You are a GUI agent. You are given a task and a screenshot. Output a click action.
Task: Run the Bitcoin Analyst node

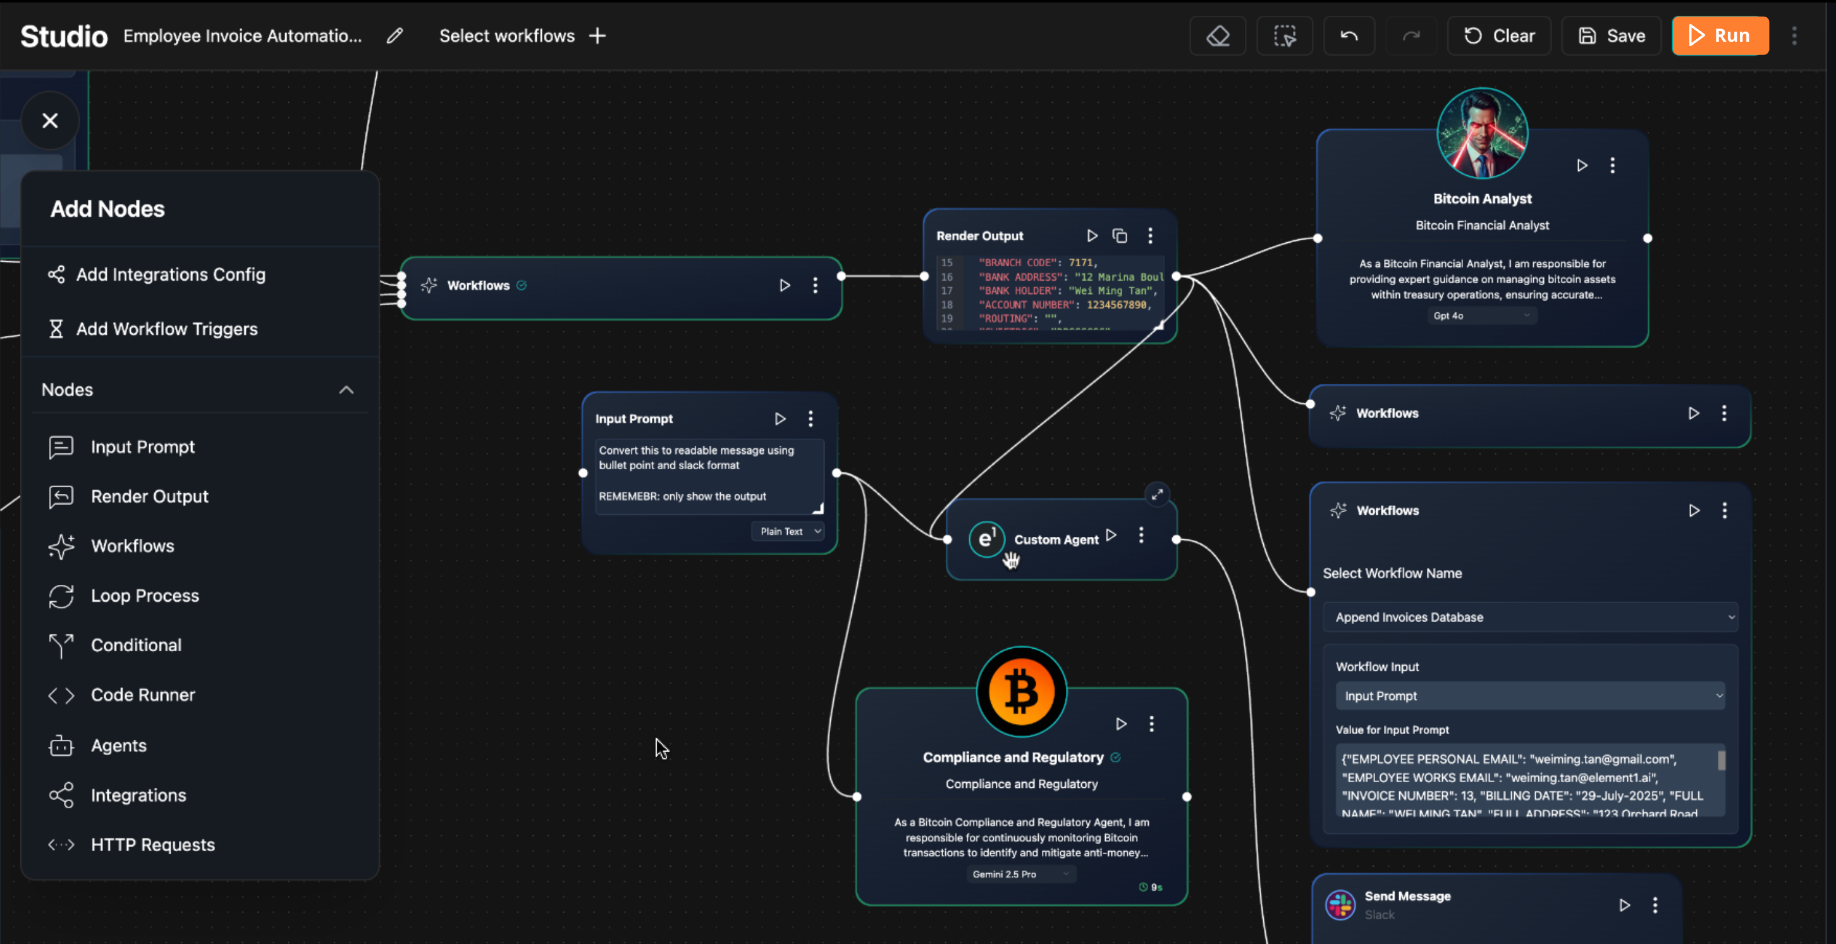pos(1582,166)
